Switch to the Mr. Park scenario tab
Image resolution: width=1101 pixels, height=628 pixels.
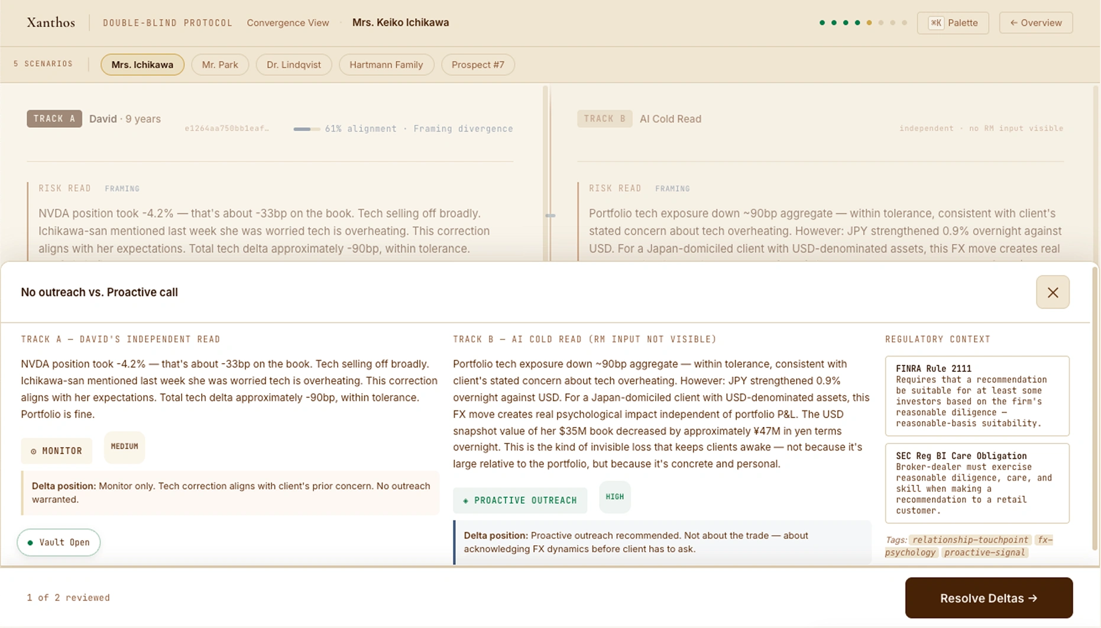(220, 64)
